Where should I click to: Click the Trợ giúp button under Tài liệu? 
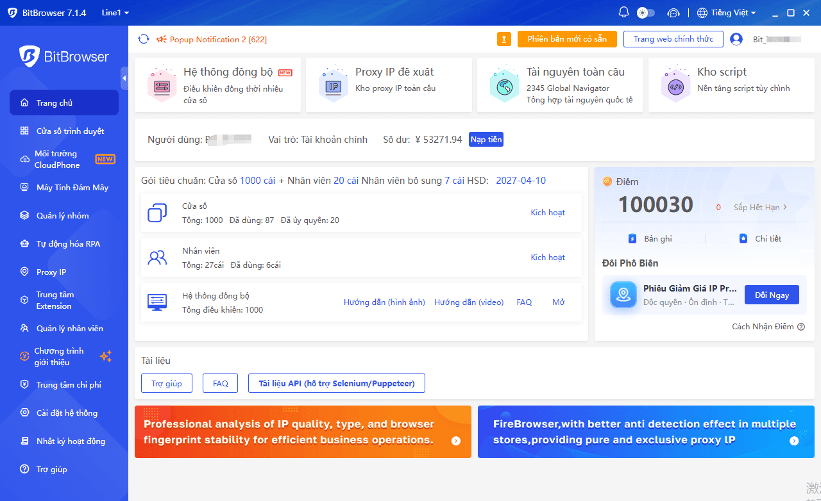click(x=167, y=383)
